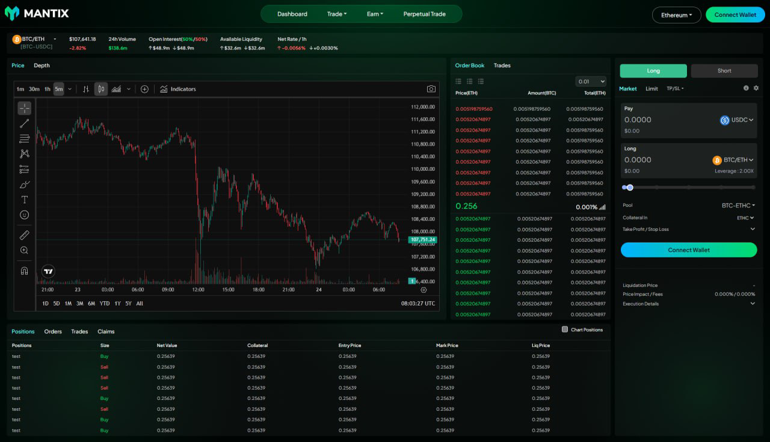Open the emoji sticker tool
Screen dimensions: 770x442
click(x=24, y=215)
